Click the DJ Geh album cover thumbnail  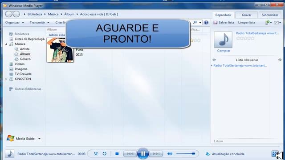[60, 50]
